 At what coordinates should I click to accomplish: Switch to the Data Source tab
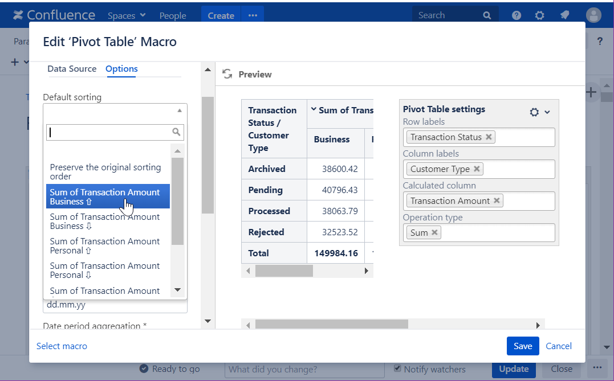(72, 68)
